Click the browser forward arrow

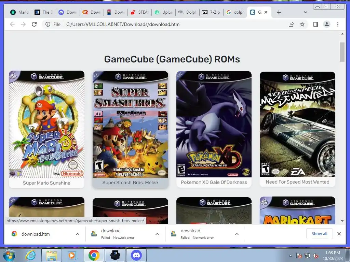23,24
